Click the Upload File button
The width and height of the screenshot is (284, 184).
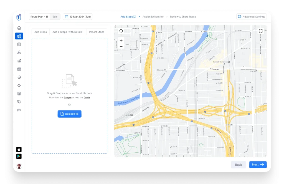70,114
